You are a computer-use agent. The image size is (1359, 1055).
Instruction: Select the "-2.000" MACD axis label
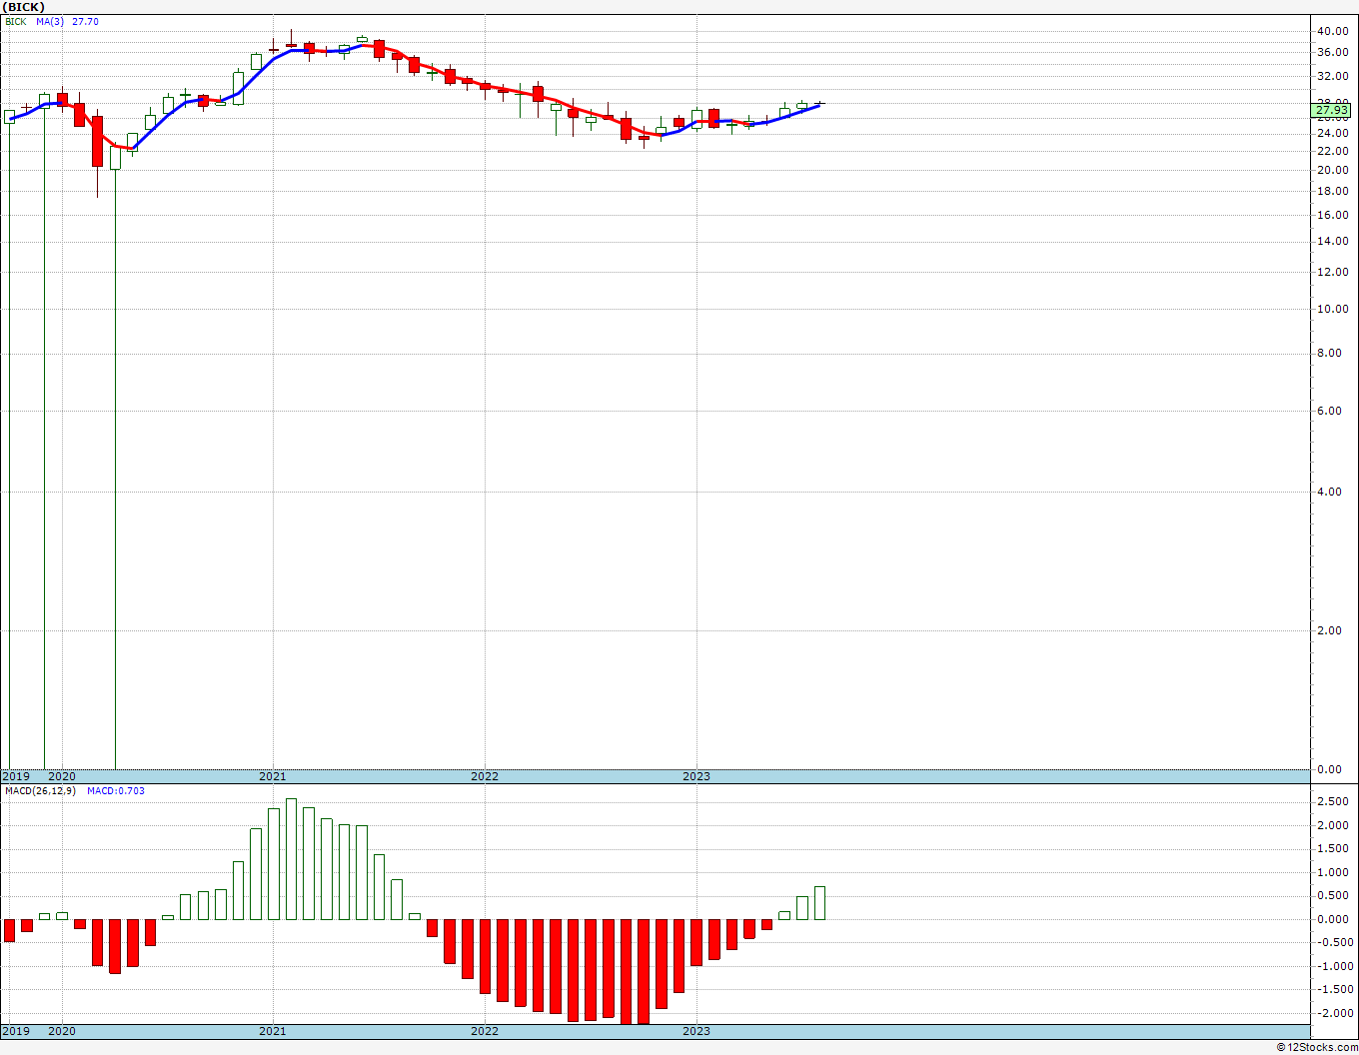tap(1333, 1013)
